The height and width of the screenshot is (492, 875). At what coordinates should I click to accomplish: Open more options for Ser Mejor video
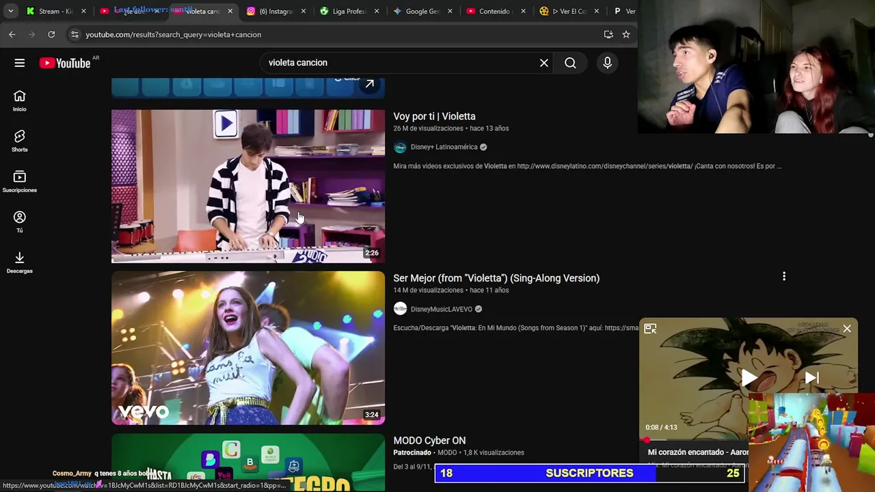tap(784, 277)
